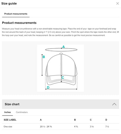Click the cap measurement diagram image
Viewport: 121px width, 134px height.
point(61,68)
